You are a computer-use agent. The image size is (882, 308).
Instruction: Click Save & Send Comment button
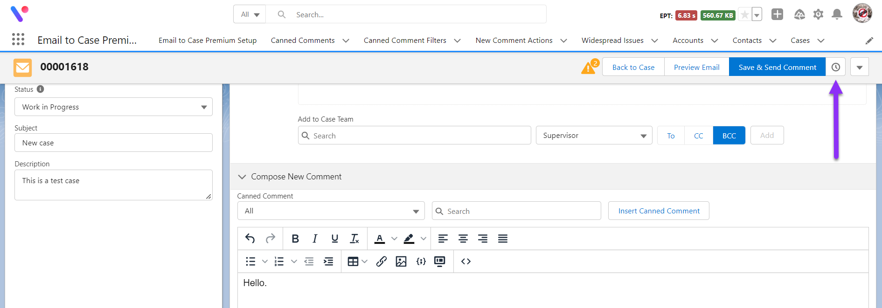pyautogui.click(x=778, y=67)
